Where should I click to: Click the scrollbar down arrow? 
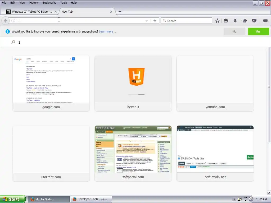coord(269,193)
